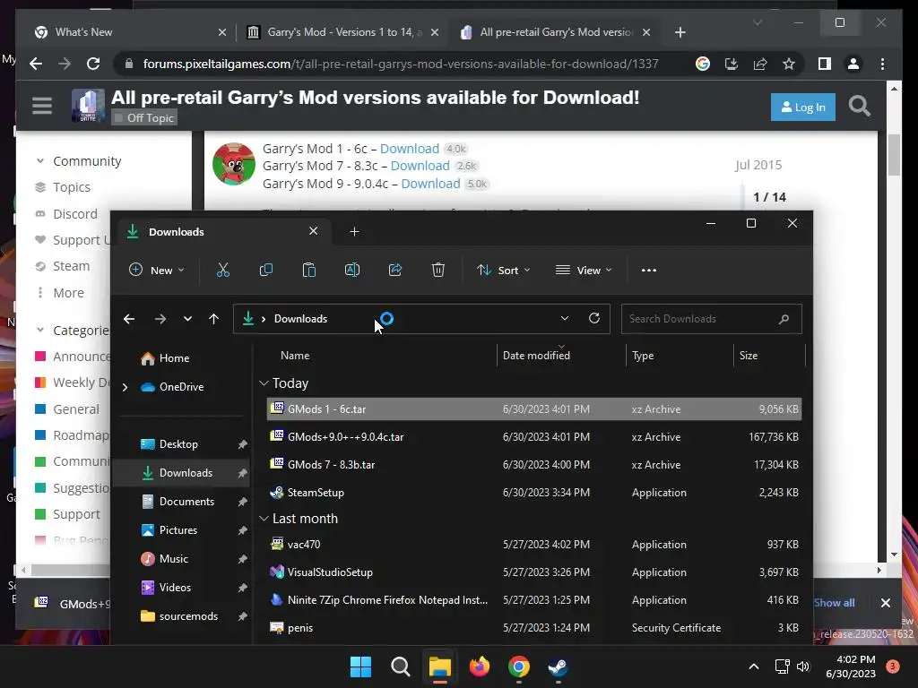This screenshot has width=918, height=688.
Task: Open the View dropdown in Explorer
Action: (584, 271)
